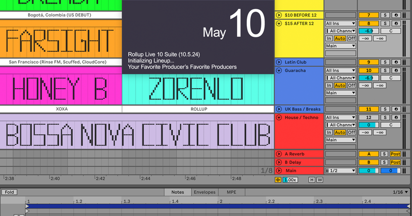The height and width of the screenshot is (216, 412).
Task: Deactivate track 10 via its activator
Action: 369,70
